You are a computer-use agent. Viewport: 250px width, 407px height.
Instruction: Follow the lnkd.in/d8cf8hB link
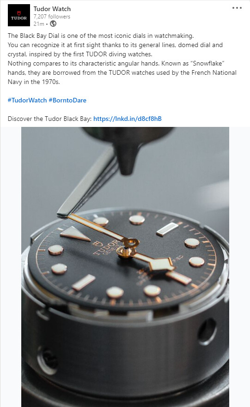click(128, 119)
